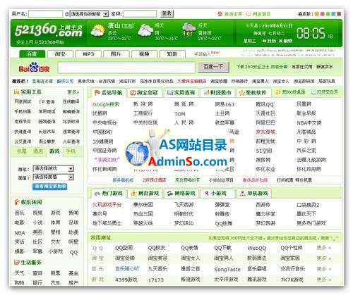Click the 手写输入 handwriting input link
Image resolution: width=353 pixels, height=295 pixels.
point(202,54)
